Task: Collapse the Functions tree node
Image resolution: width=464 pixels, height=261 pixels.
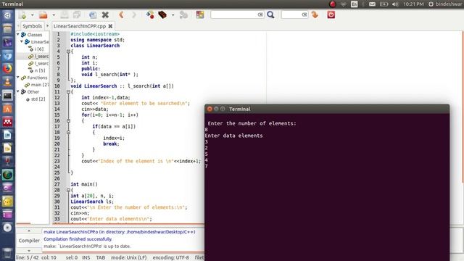Action: pos(17,78)
